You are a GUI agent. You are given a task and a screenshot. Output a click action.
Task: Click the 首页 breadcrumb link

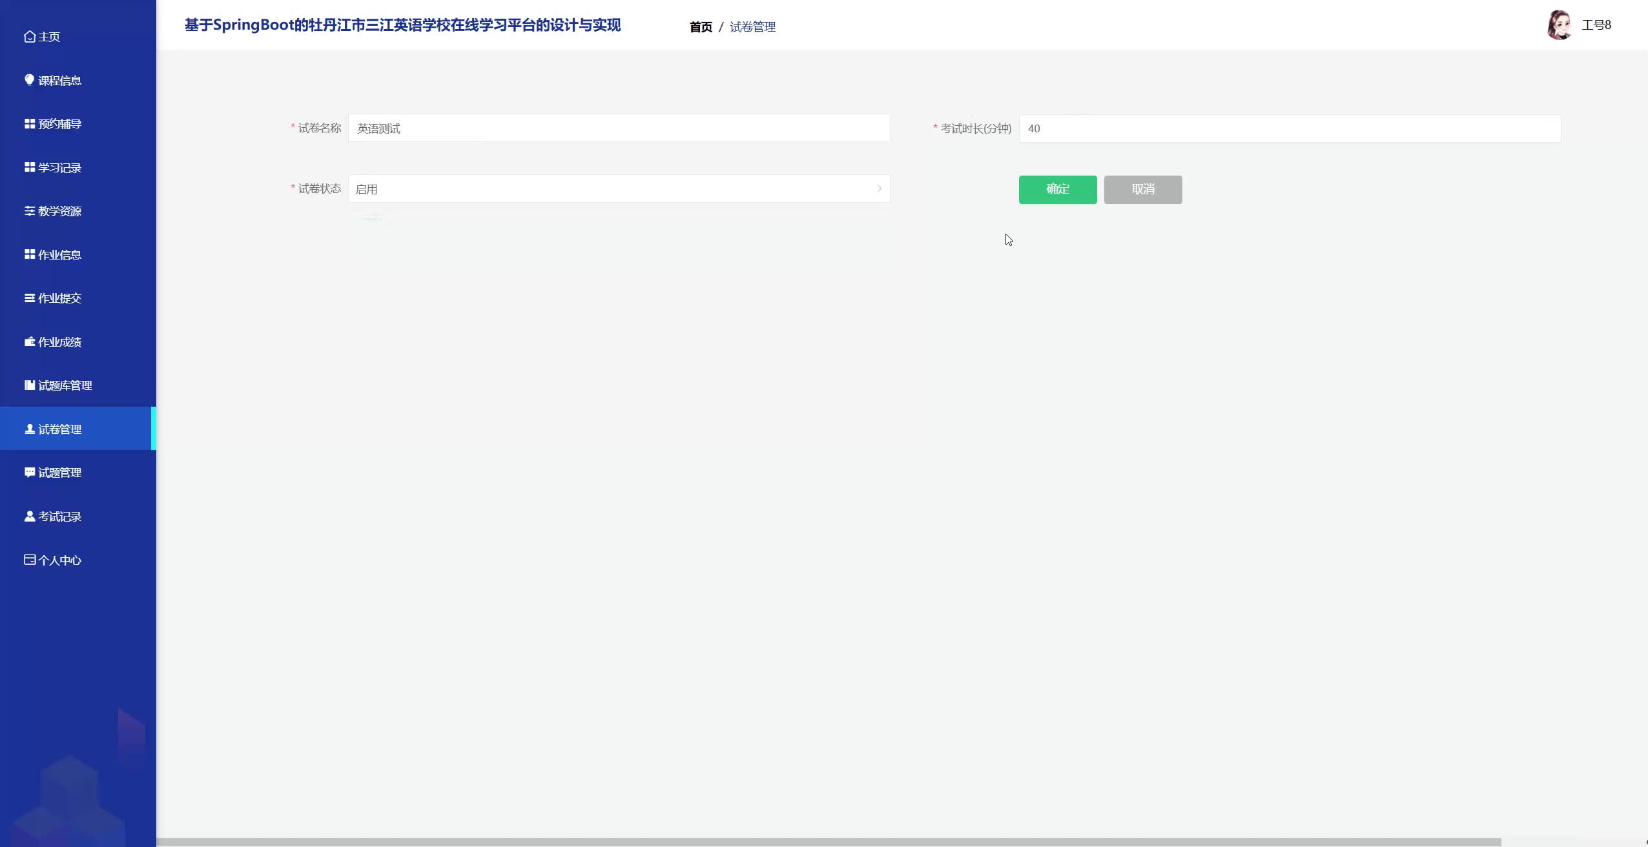click(701, 27)
